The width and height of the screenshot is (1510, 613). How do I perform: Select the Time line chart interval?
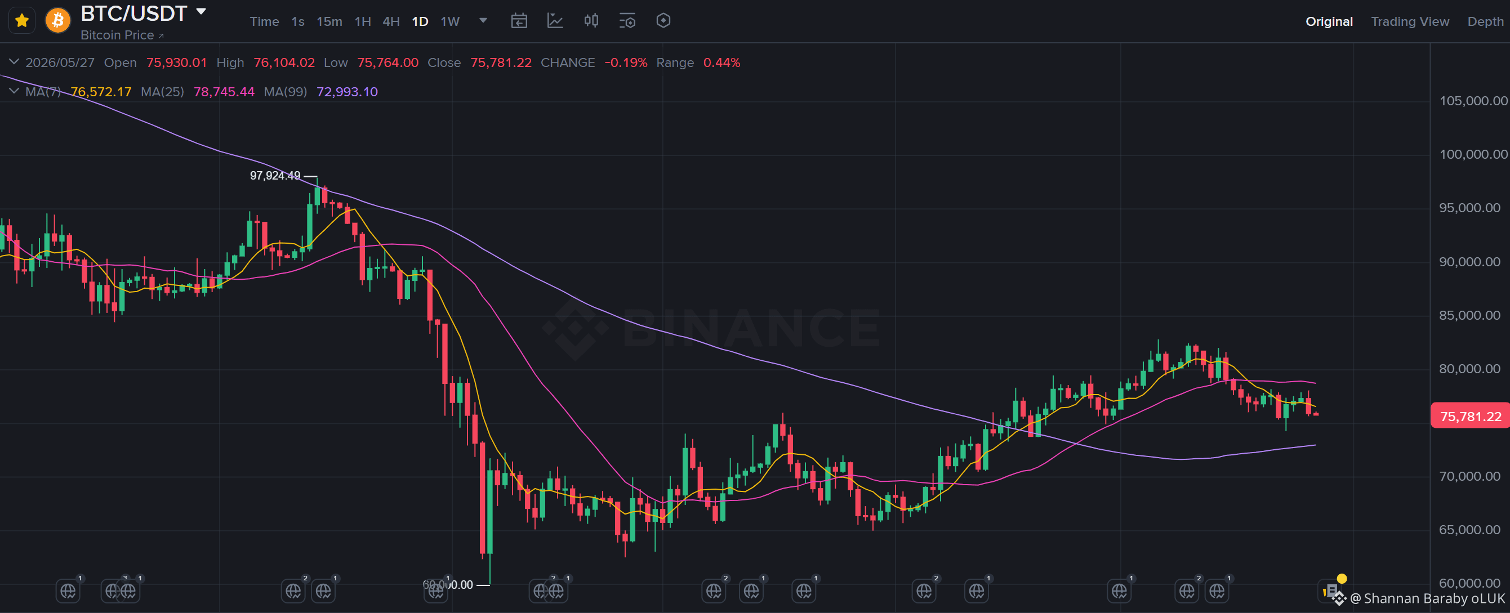click(264, 22)
